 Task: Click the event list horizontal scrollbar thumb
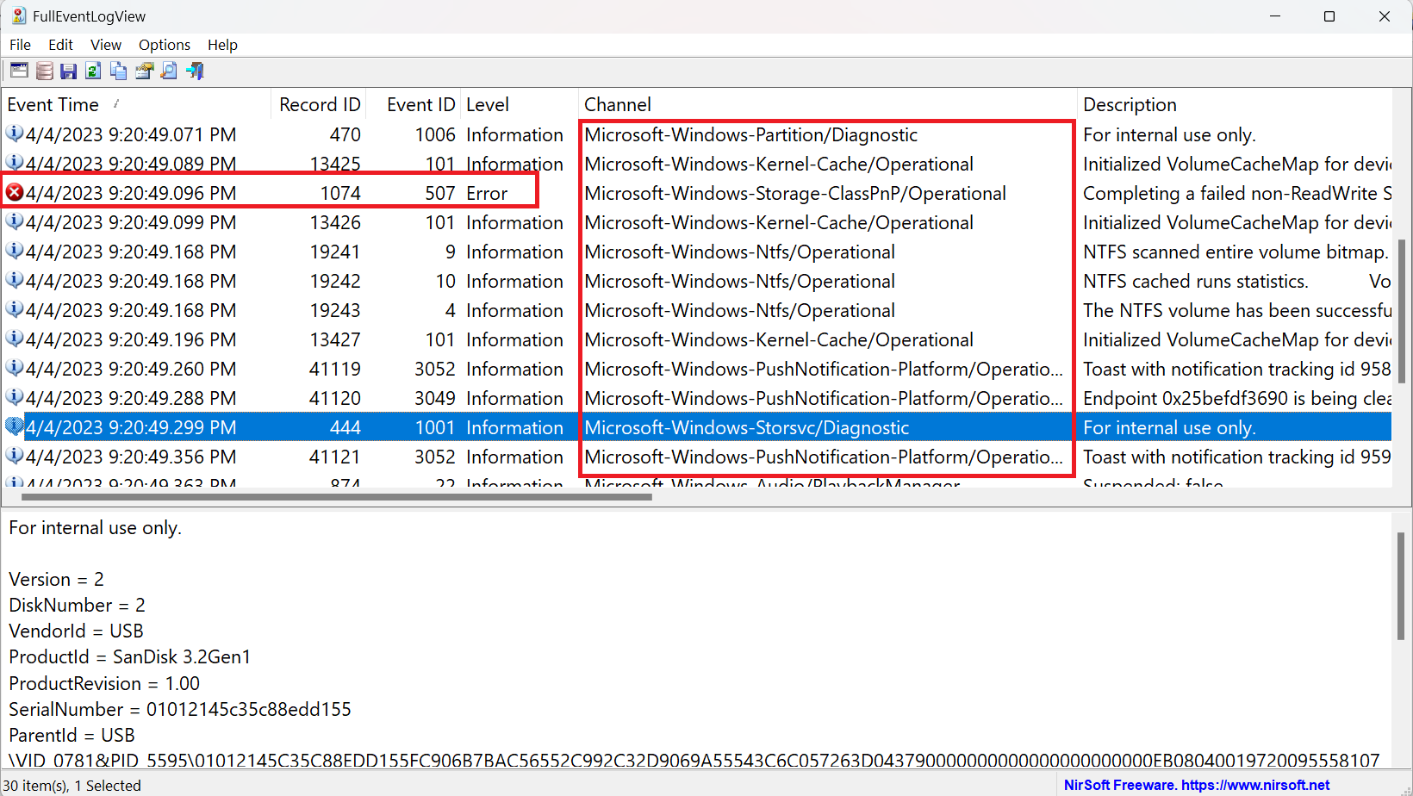point(336,497)
